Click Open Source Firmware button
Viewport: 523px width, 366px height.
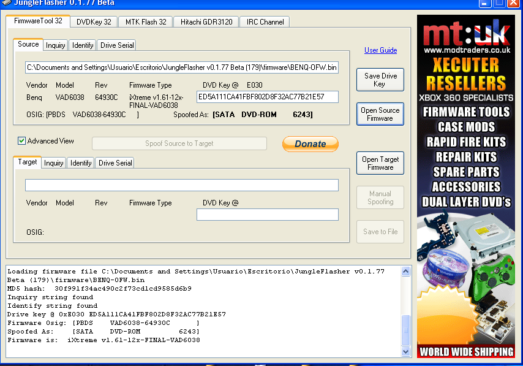tap(380, 114)
